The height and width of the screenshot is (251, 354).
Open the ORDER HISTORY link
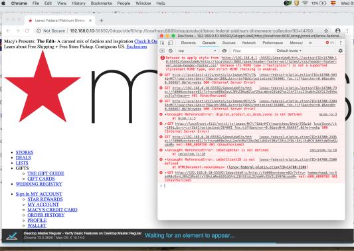click(46, 215)
